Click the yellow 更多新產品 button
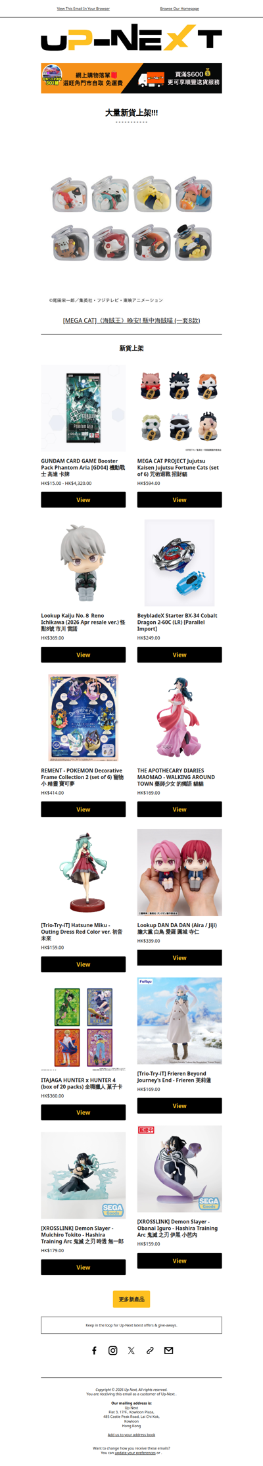This screenshot has height=1466, width=263. coord(131,1299)
